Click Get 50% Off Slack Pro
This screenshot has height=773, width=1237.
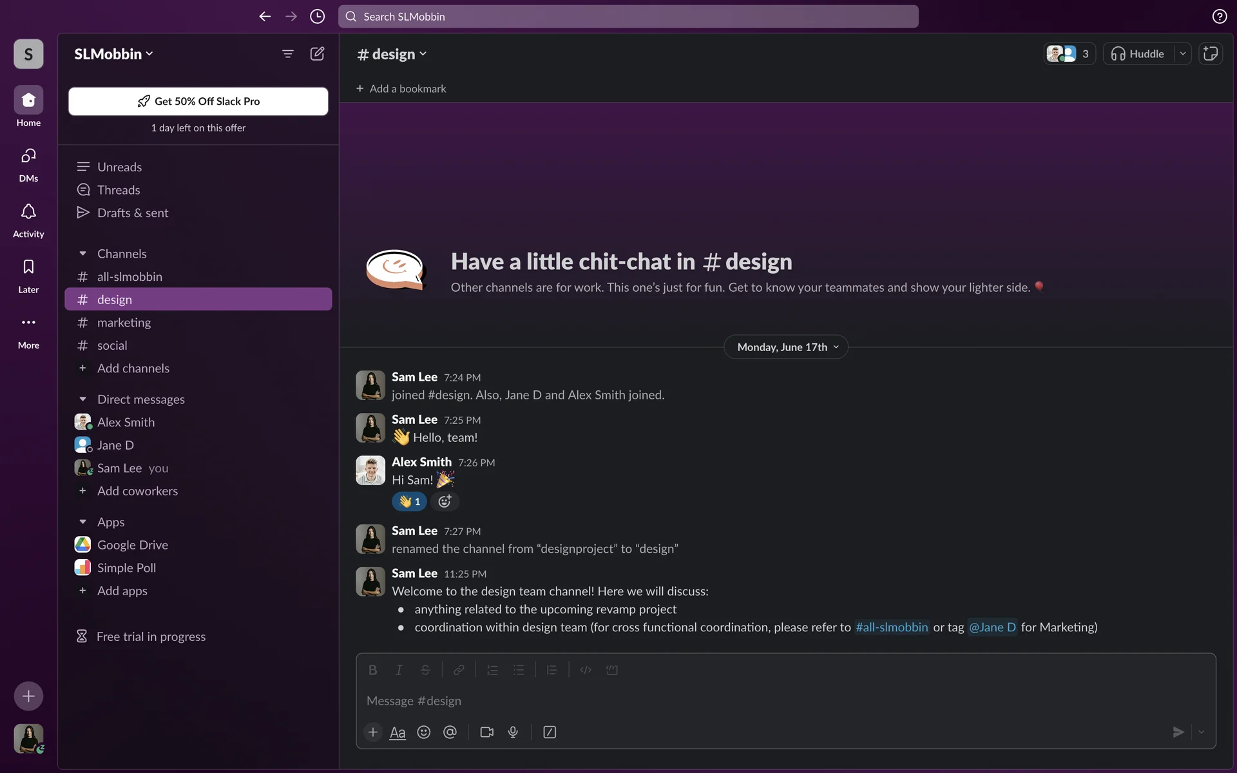pos(198,101)
